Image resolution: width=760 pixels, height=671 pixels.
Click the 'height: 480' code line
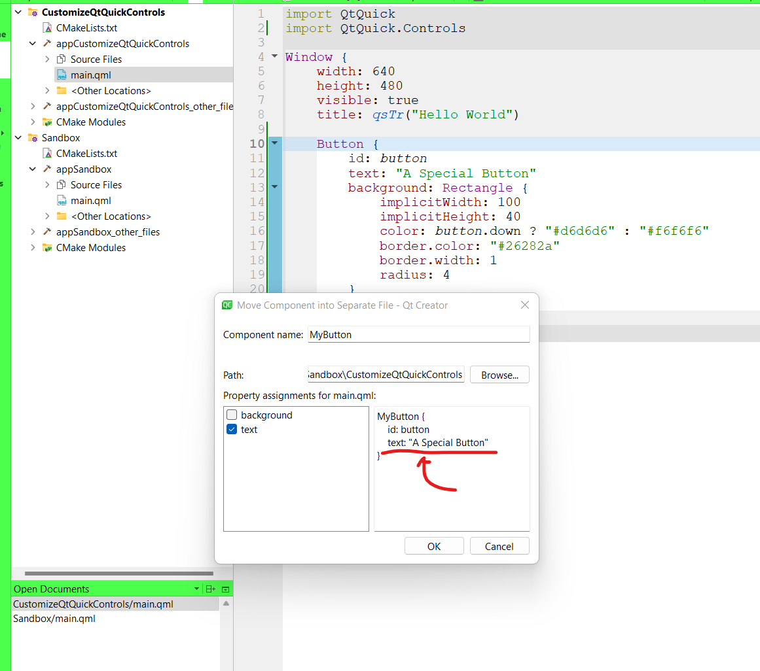coord(359,86)
